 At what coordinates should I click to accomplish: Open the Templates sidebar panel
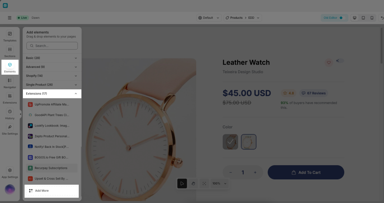[10, 36]
